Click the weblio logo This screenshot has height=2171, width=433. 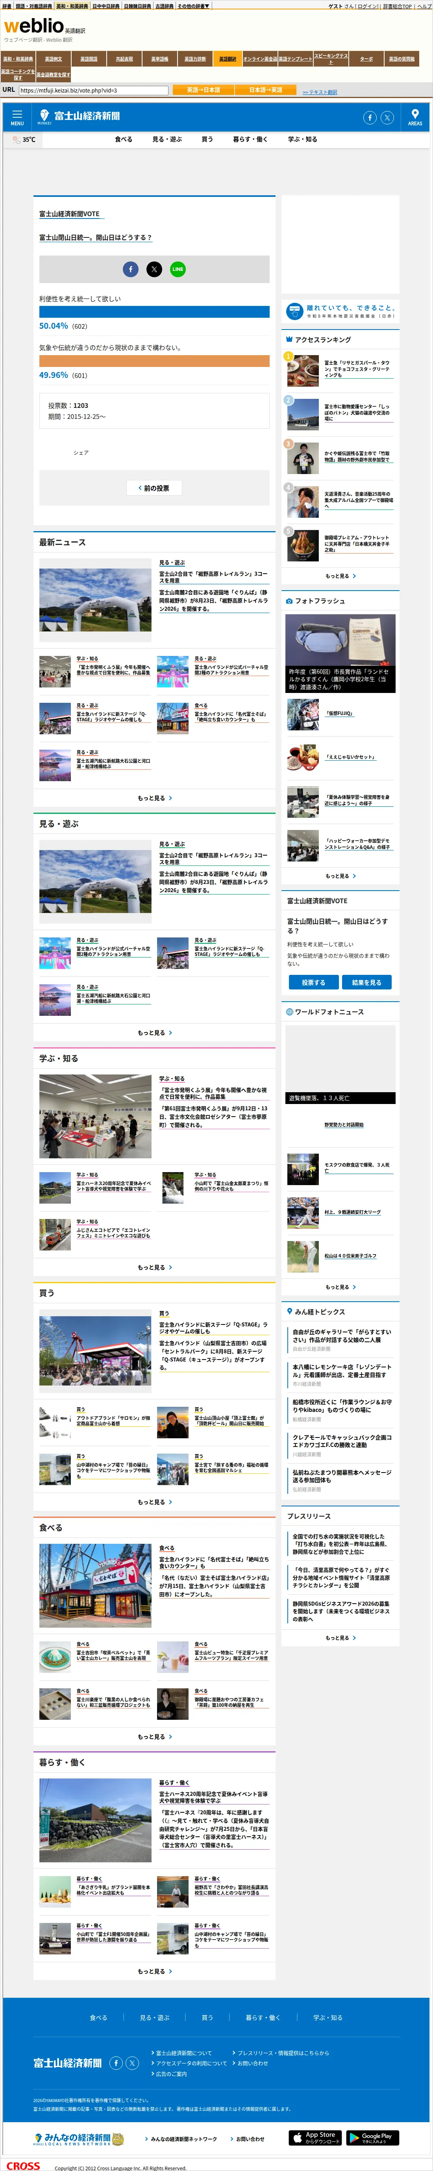[34, 26]
